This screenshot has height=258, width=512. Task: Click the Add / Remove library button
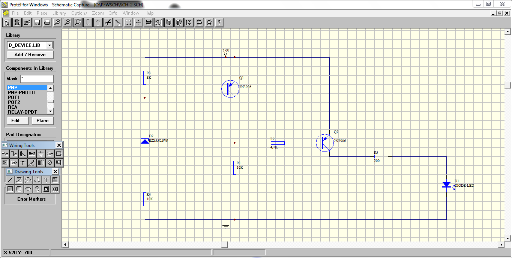coord(30,55)
